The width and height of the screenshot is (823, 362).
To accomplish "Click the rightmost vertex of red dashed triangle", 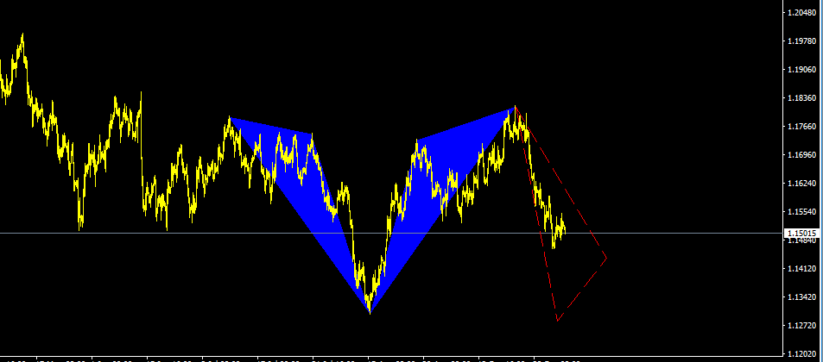I will 606,257.
